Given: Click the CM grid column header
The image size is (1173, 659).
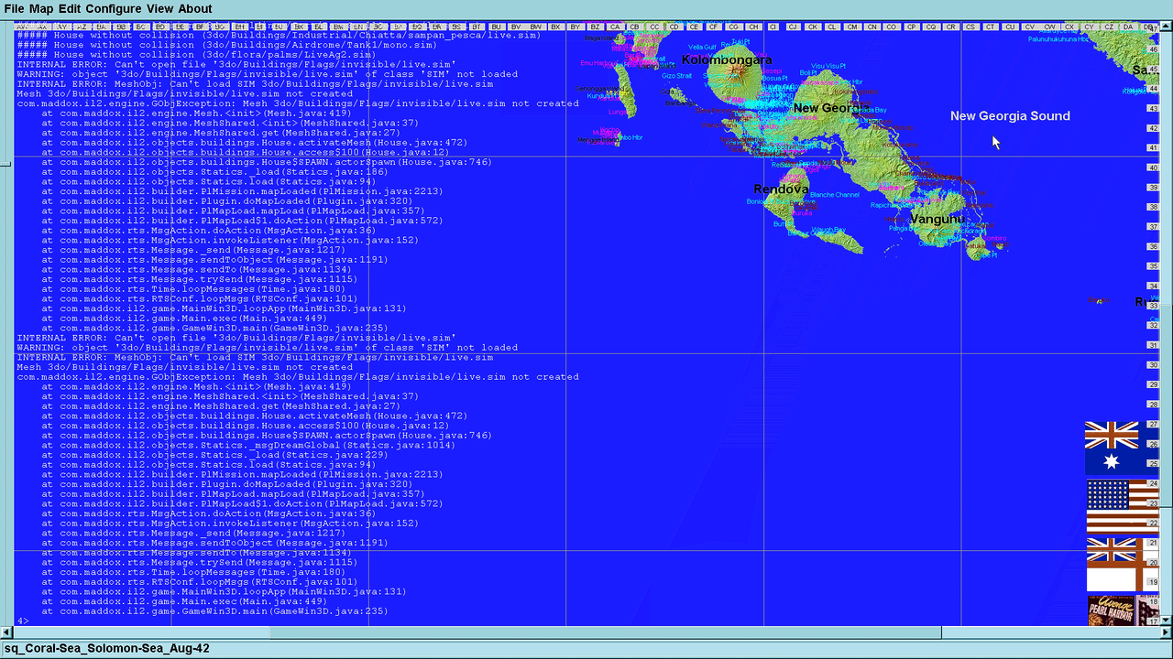Looking at the screenshot, I should pos(852,27).
